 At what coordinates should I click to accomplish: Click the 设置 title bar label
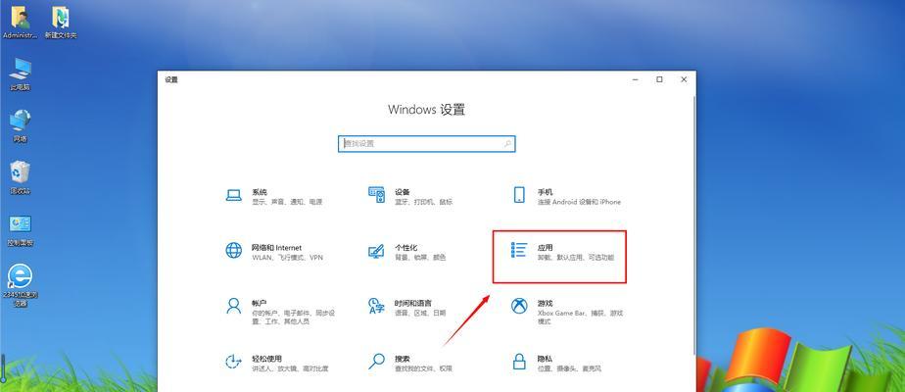click(171, 79)
